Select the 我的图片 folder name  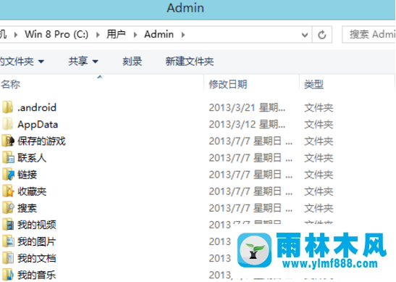(x=37, y=241)
